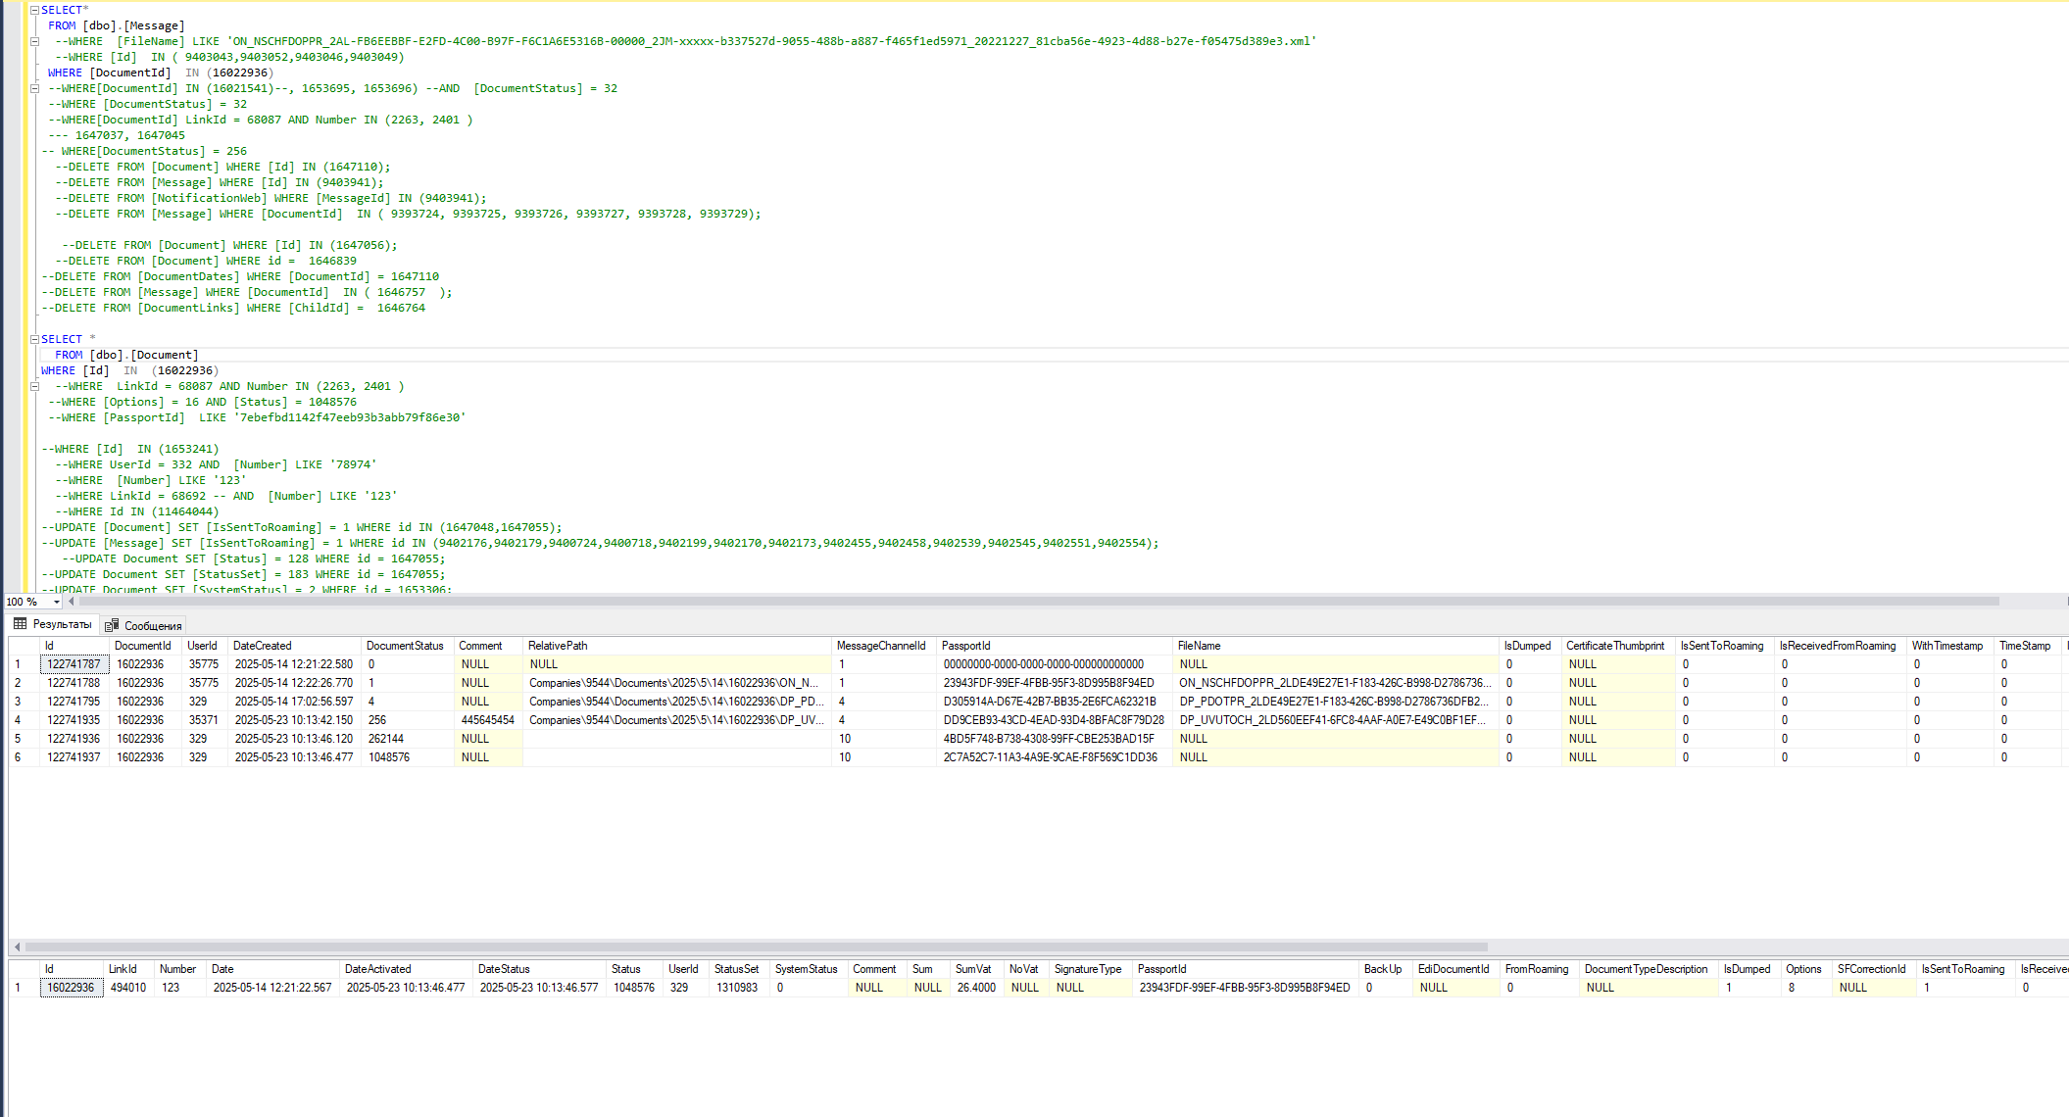Click the DateCreated cell 2025-05-14 17:02:56.597
Image resolution: width=2069 pixels, height=1117 pixels.
(x=294, y=702)
